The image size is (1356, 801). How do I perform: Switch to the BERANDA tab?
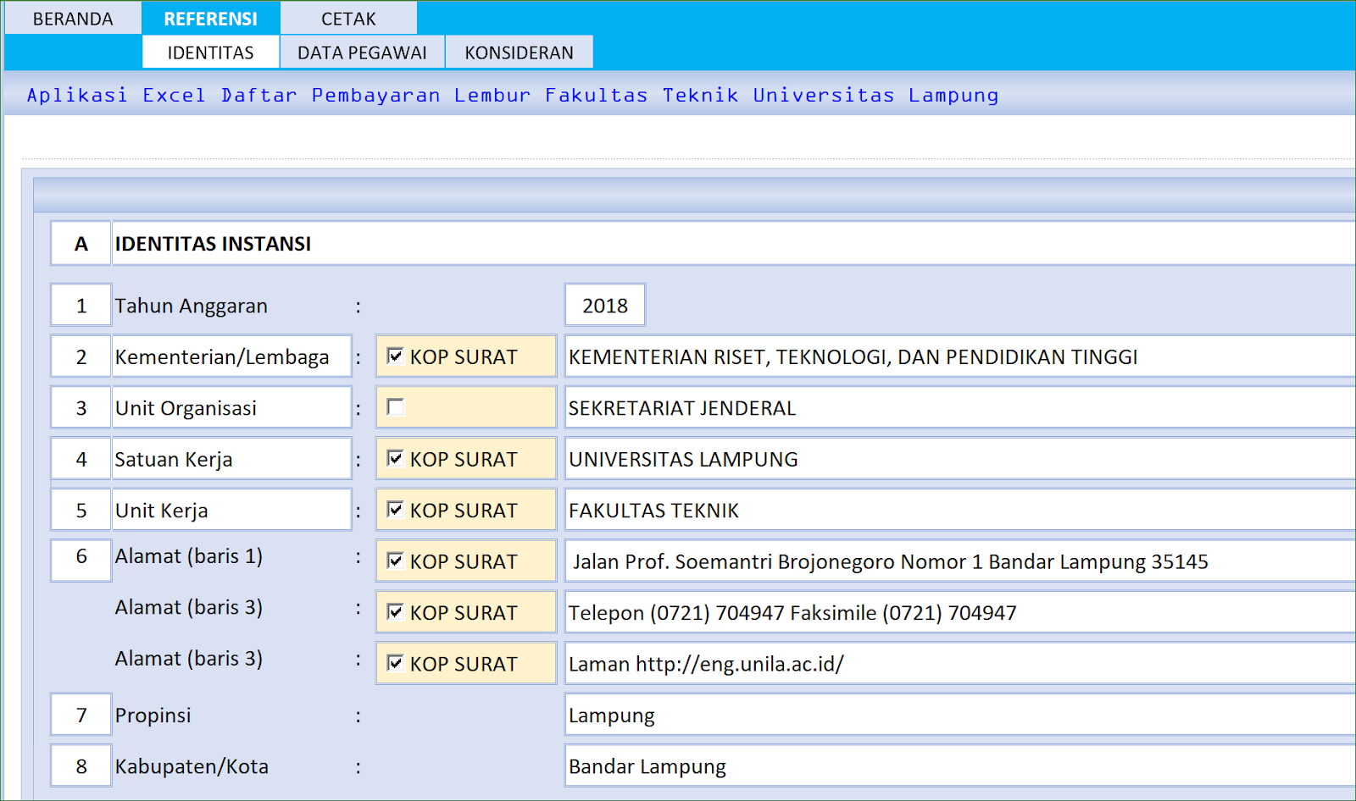point(72,17)
